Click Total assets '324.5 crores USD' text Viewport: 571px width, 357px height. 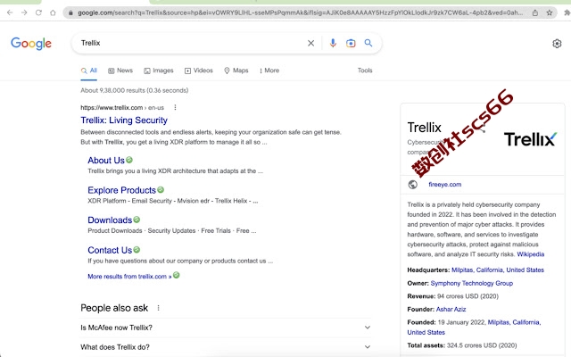click(482, 345)
